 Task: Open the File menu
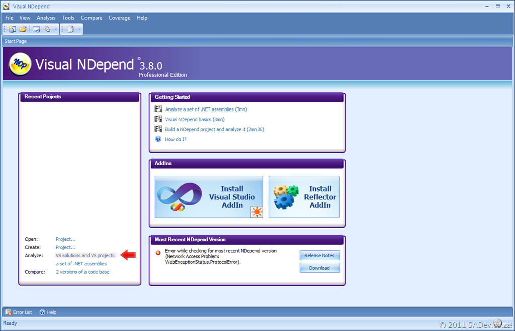[x=9, y=18]
